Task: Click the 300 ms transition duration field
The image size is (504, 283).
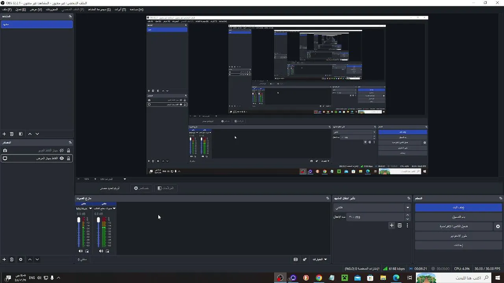Action: click(x=376, y=217)
